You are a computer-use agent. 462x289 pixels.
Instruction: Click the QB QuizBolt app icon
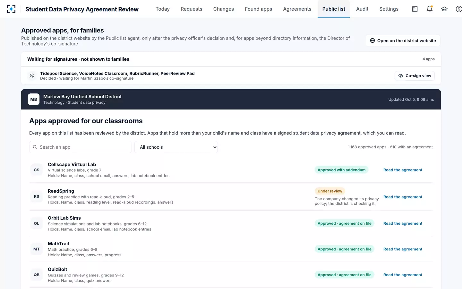(37, 275)
